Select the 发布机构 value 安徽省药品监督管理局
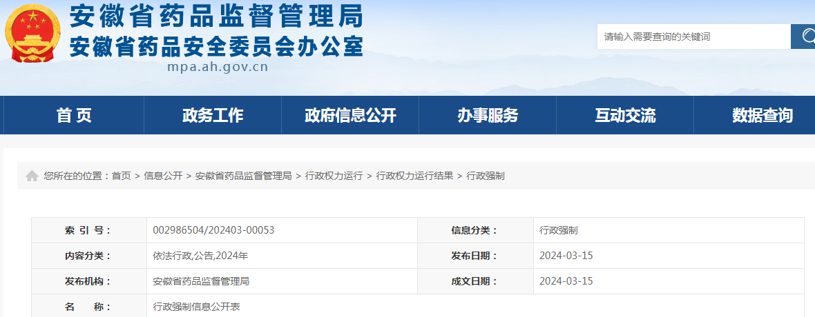Image resolution: width=815 pixels, height=317 pixels. 201,281
